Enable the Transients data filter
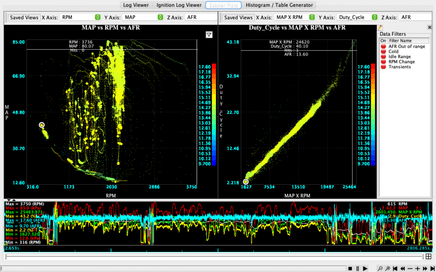Image resolution: width=436 pixels, height=272 pixels. 383,67
